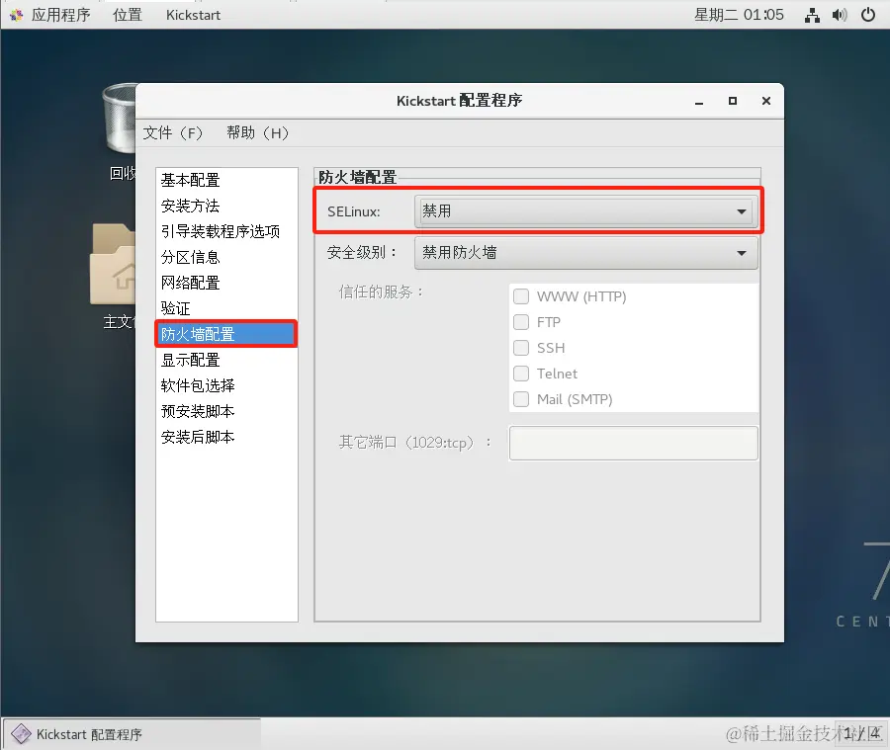The width and height of the screenshot is (890, 750).
Task: Open the 帮助 (H) menu
Action: click(258, 132)
